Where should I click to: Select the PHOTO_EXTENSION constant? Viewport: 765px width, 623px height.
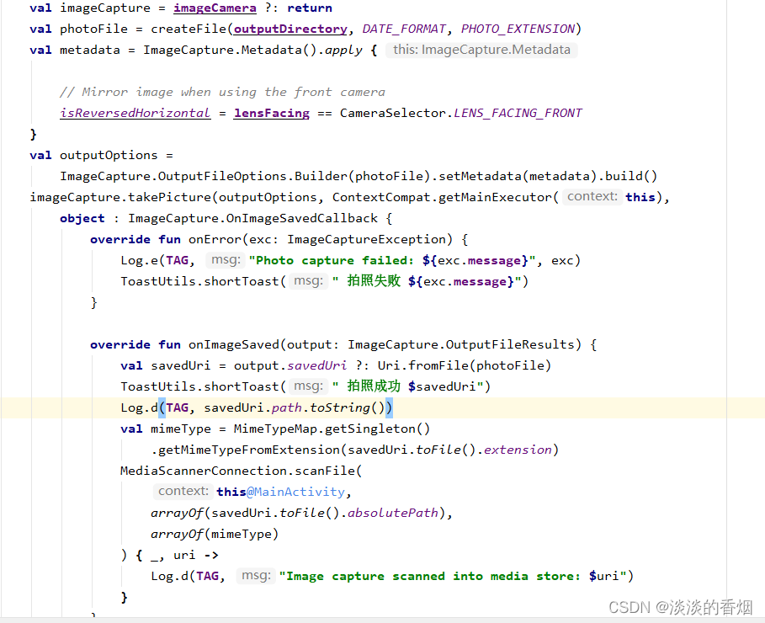pyautogui.click(x=518, y=29)
